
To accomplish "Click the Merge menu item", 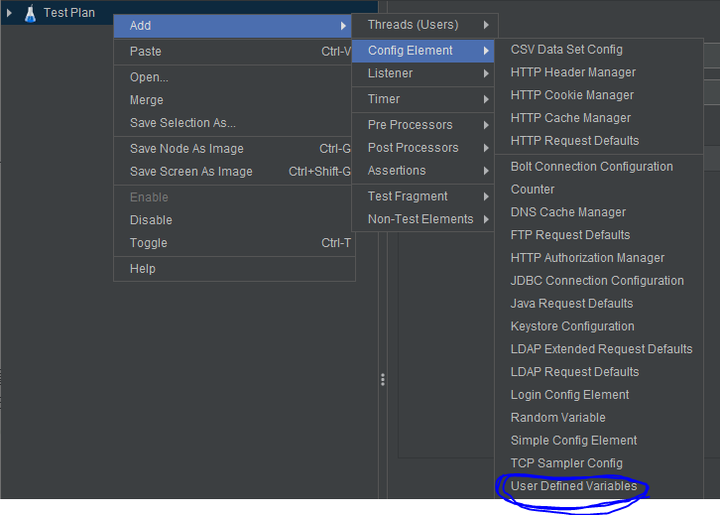I will pyautogui.click(x=233, y=100).
